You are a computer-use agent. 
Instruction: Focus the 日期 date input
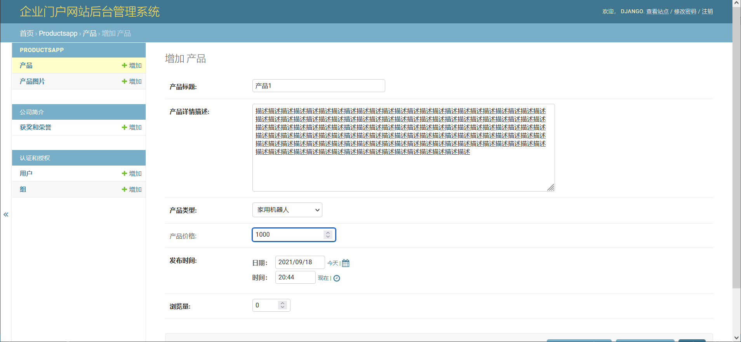tap(300, 262)
